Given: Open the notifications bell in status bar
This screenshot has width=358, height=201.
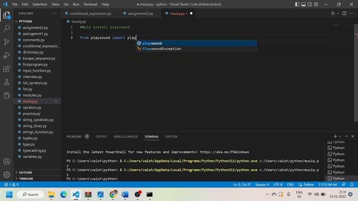Looking at the screenshot, I should [352, 185].
